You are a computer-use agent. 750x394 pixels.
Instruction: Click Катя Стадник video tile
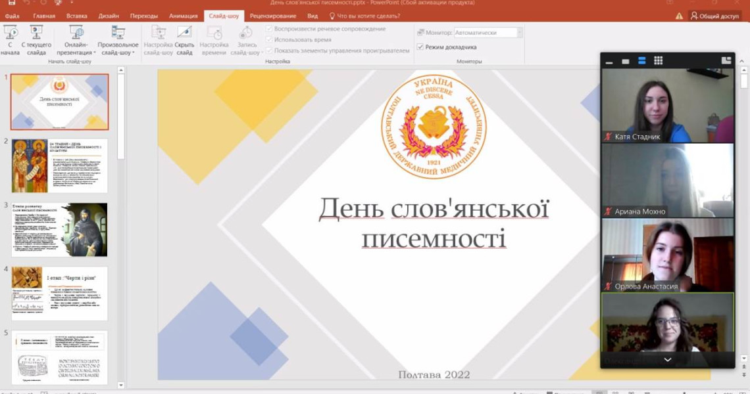668,106
